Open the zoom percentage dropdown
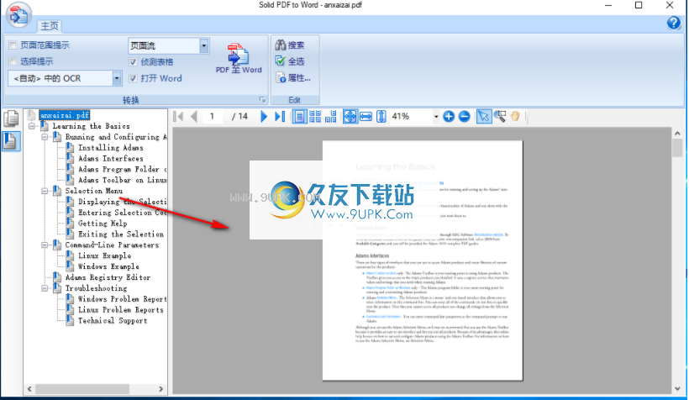The image size is (689, 400). click(x=436, y=117)
